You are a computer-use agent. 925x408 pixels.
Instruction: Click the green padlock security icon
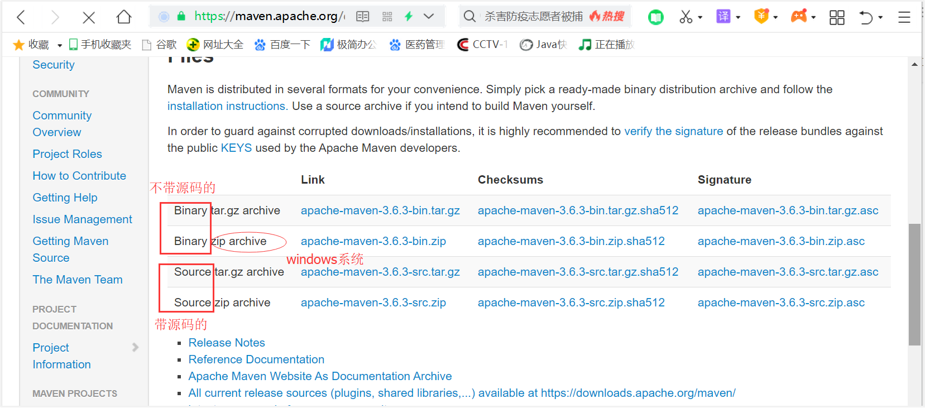181,16
